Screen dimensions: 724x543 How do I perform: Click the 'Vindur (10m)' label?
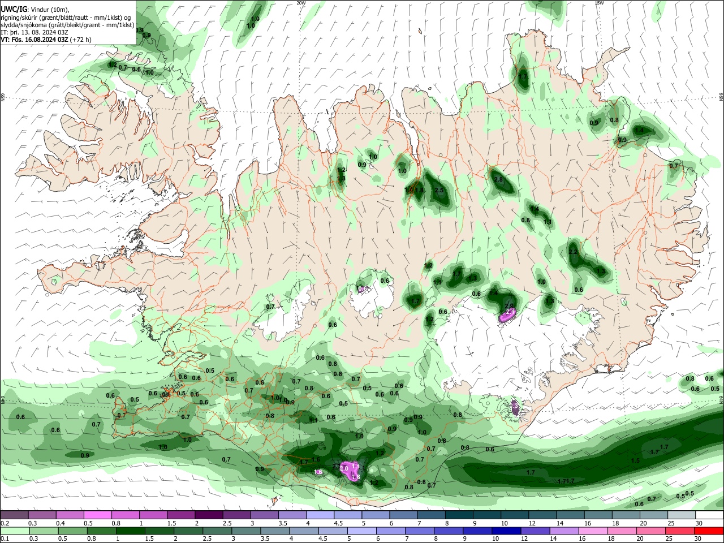pos(49,10)
